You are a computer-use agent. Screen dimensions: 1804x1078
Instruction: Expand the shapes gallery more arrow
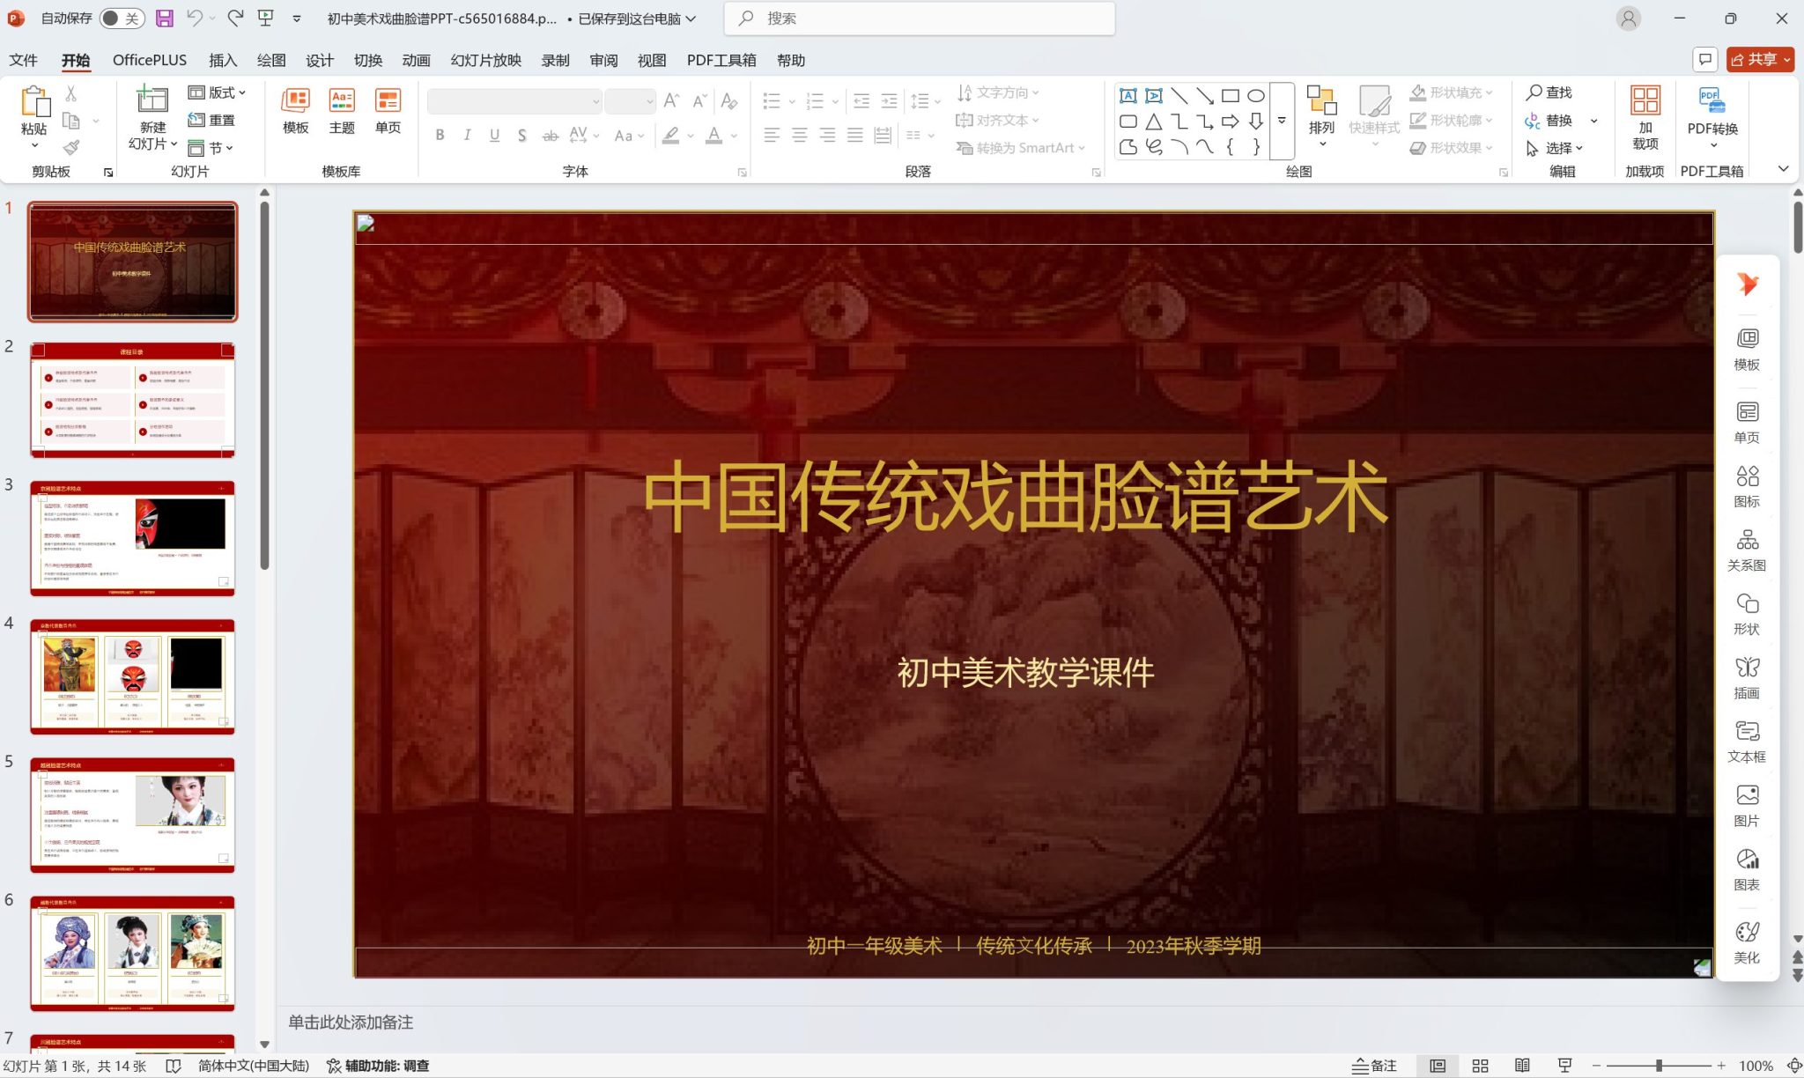[1282, 122]
